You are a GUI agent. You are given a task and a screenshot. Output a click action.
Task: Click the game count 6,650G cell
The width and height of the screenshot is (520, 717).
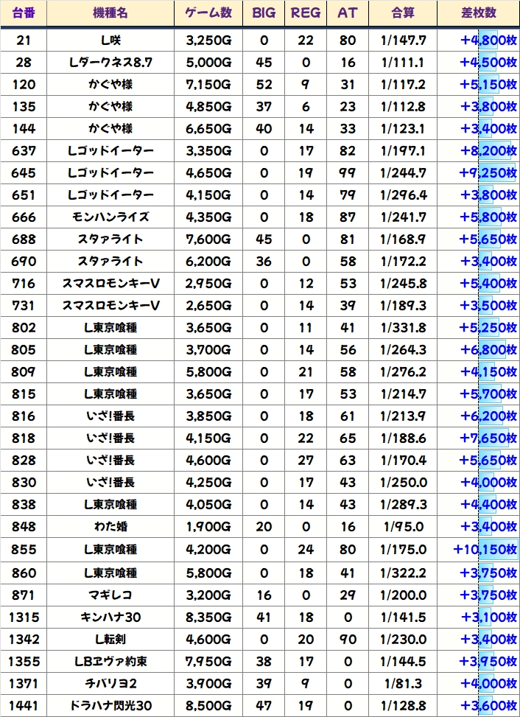[x=208, y=128]
